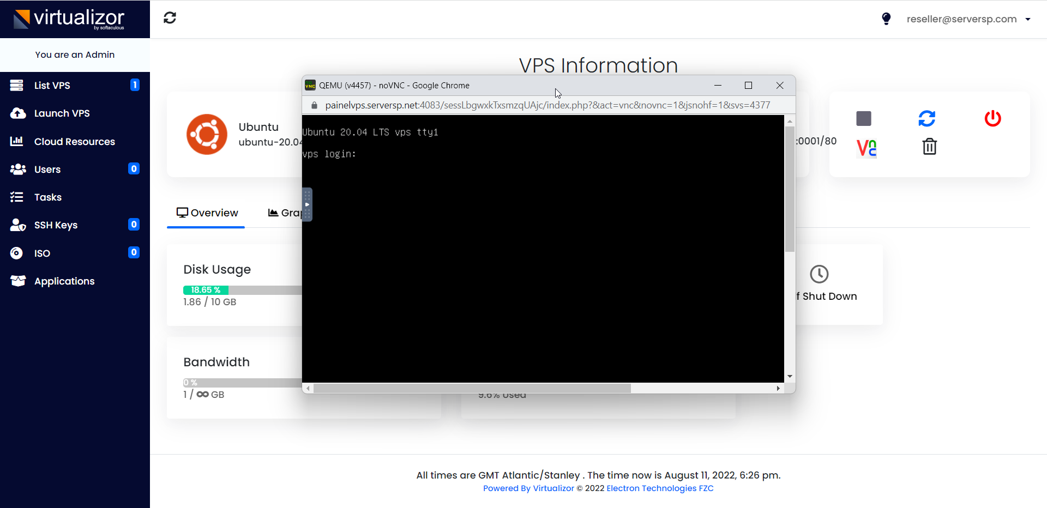Power off the VPS with red icon
This screenshot has width=1047, height=508.
[992, 118]
